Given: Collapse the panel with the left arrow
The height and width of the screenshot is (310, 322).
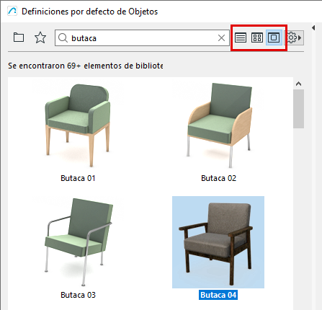Looking at the screenshot, I should click(x=313, y=27).
